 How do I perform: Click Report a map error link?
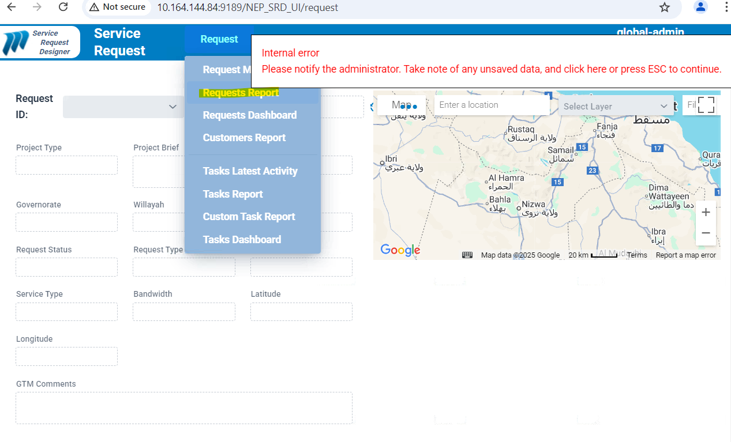pos(685,255)
